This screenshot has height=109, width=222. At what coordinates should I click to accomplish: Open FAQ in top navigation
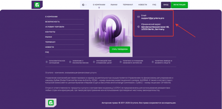(x=154, y=5)
